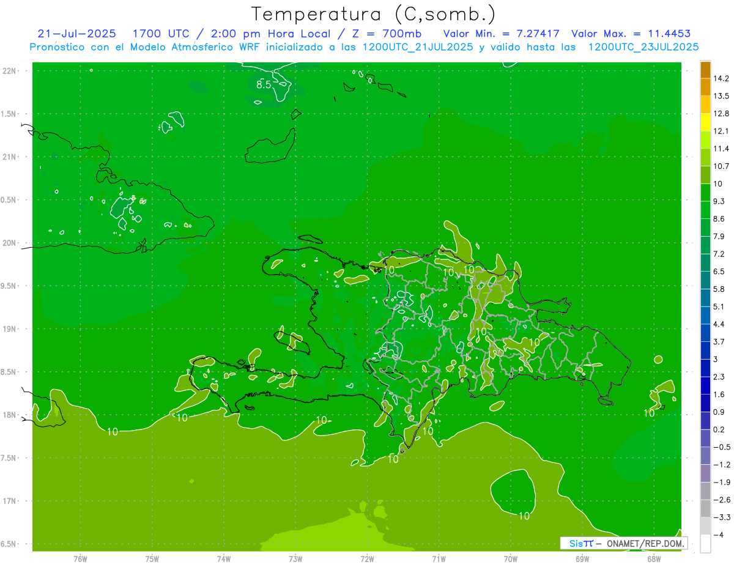Click the "71W" longitude axis label
The width and height of the screenshot is (734, 567).
coord(439,558)
